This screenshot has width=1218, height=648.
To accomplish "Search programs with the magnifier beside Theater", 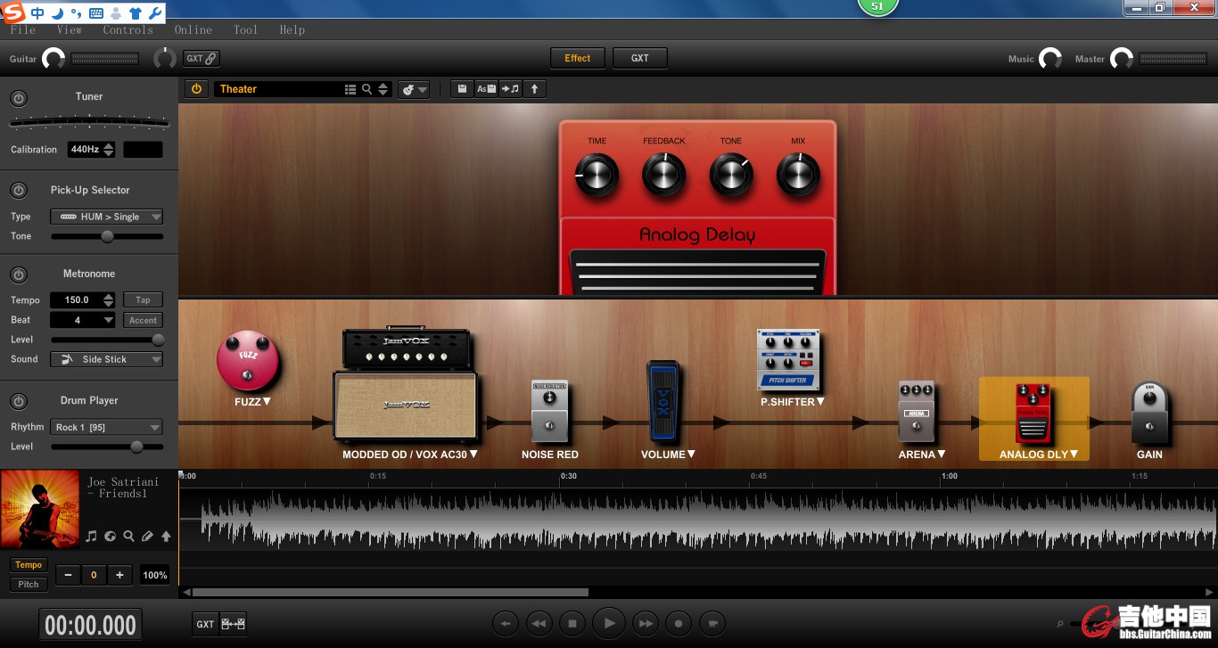I will click(366, 89).
